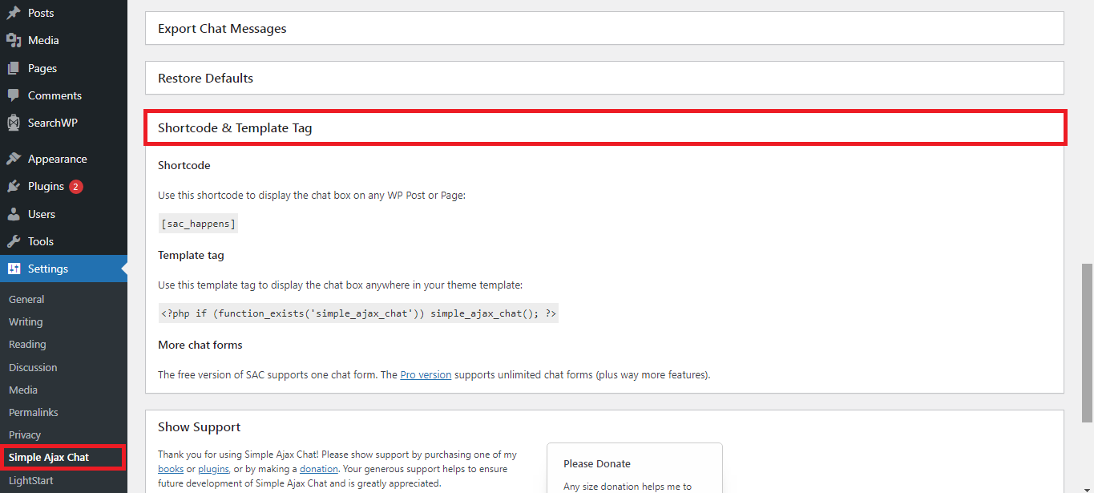The width and height of the screenshot is (1094, 493).
Task: Click the Media icon in top sidebar
Action: pos(14,40)
